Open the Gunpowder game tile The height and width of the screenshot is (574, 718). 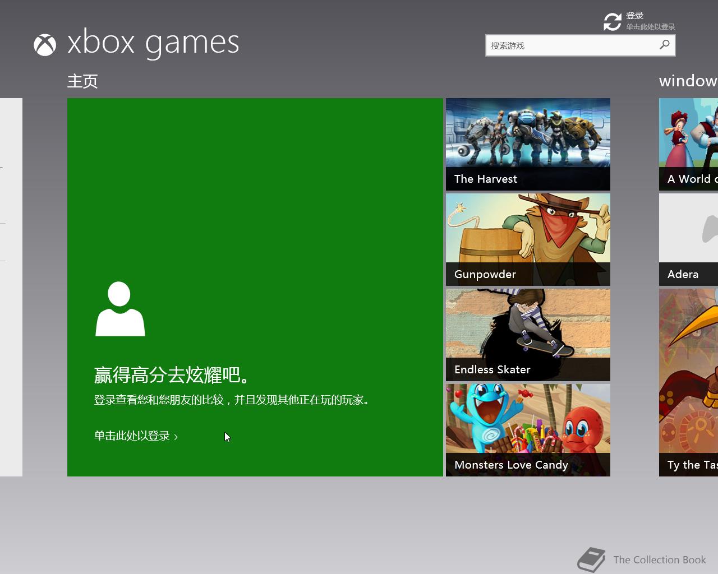click(x=528, y=239)
